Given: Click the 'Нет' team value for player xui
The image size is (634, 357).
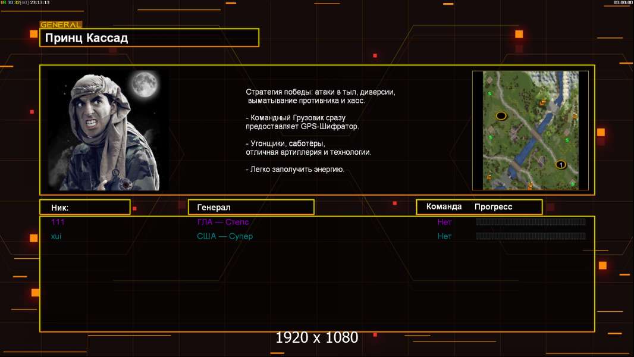Looking at the screenshot, I should (444, 236).
